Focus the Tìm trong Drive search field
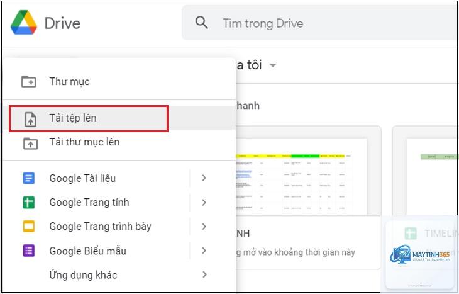 (319, 23)
